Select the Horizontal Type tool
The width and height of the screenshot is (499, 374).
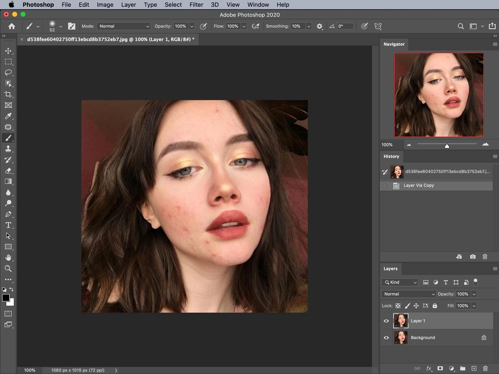point(8,225)
